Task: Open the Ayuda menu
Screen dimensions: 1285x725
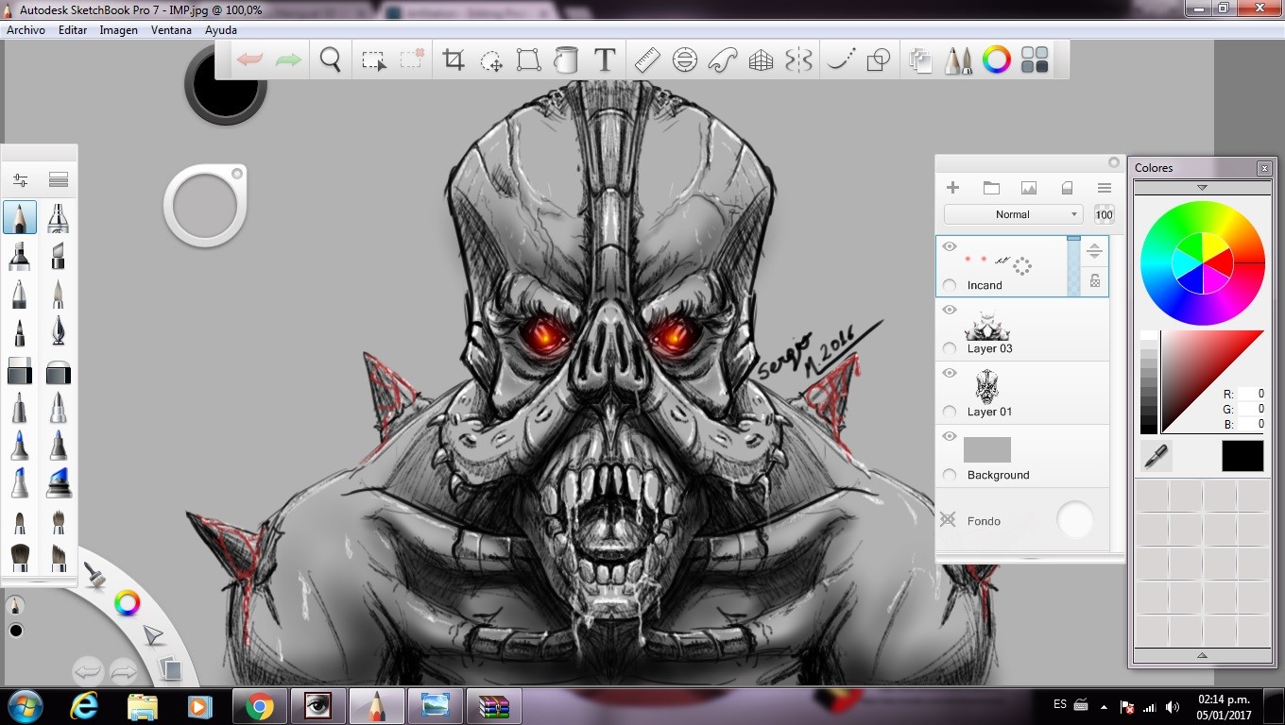Action: click(x=221, y=30)
